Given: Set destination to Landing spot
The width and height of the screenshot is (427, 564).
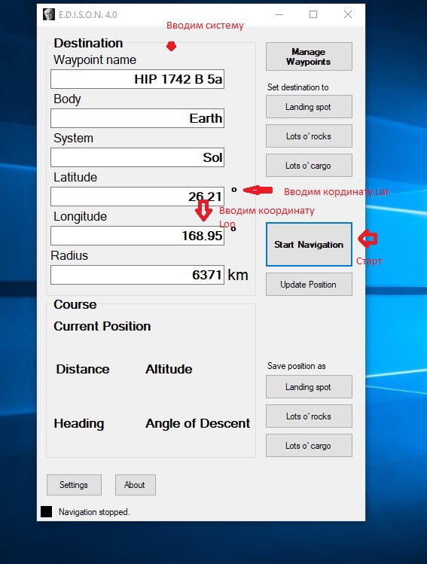Looking at the screenshot, I should pyautogui.click(x=309, y=106).
